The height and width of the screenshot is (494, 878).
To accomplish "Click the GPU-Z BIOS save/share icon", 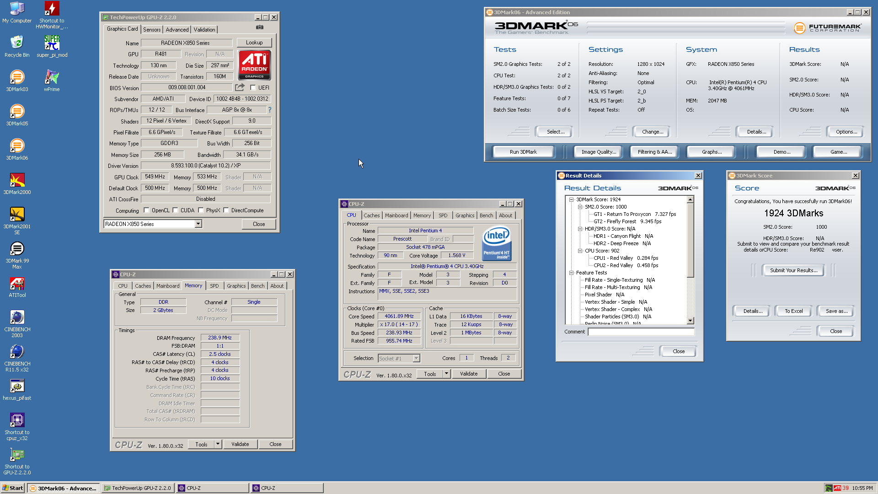I will click(x=240, y=87).
